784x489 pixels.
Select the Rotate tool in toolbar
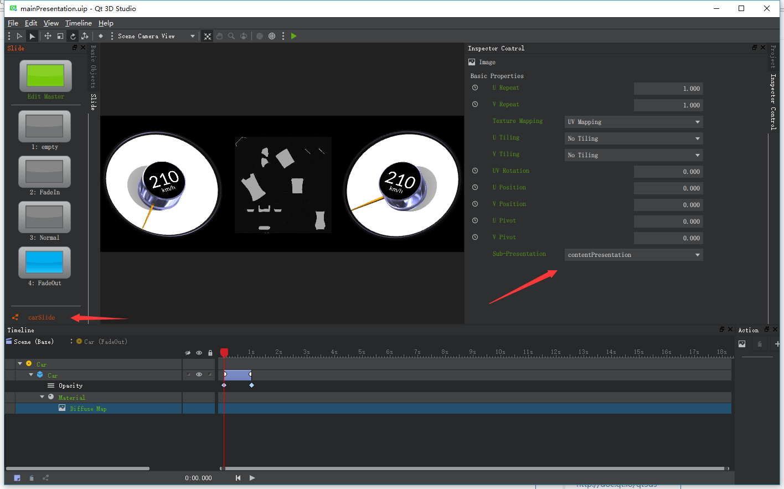(x=73, y=36)
